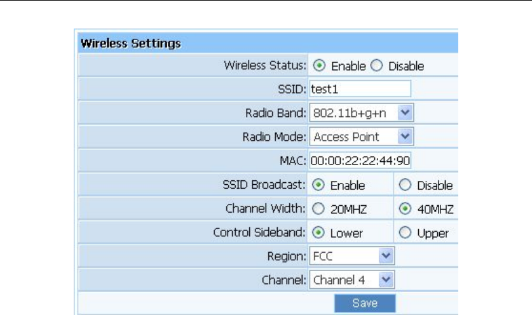Screen dimensions: 532x315
Task: Disable SSID Broadcast radio button
Action: point(405,185)
